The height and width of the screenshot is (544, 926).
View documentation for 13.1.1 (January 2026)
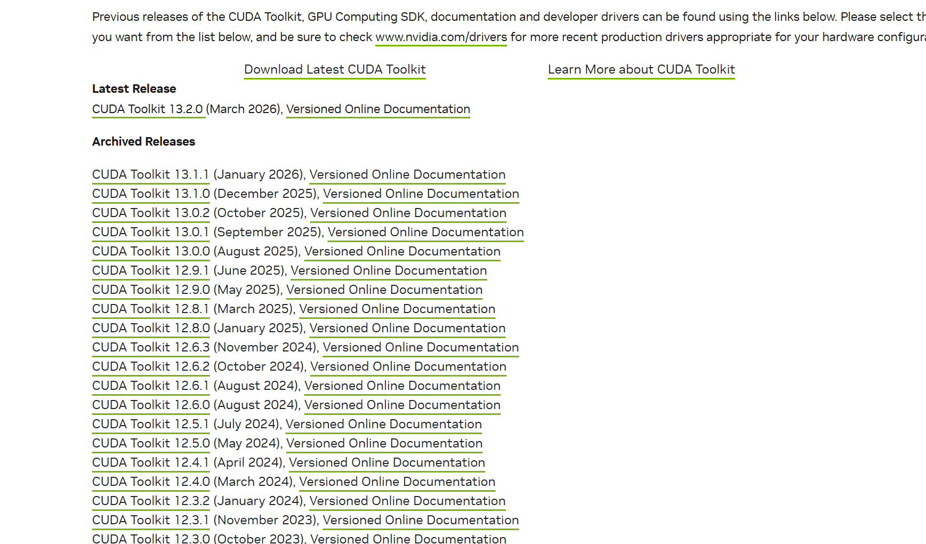[x=407, y=175]
